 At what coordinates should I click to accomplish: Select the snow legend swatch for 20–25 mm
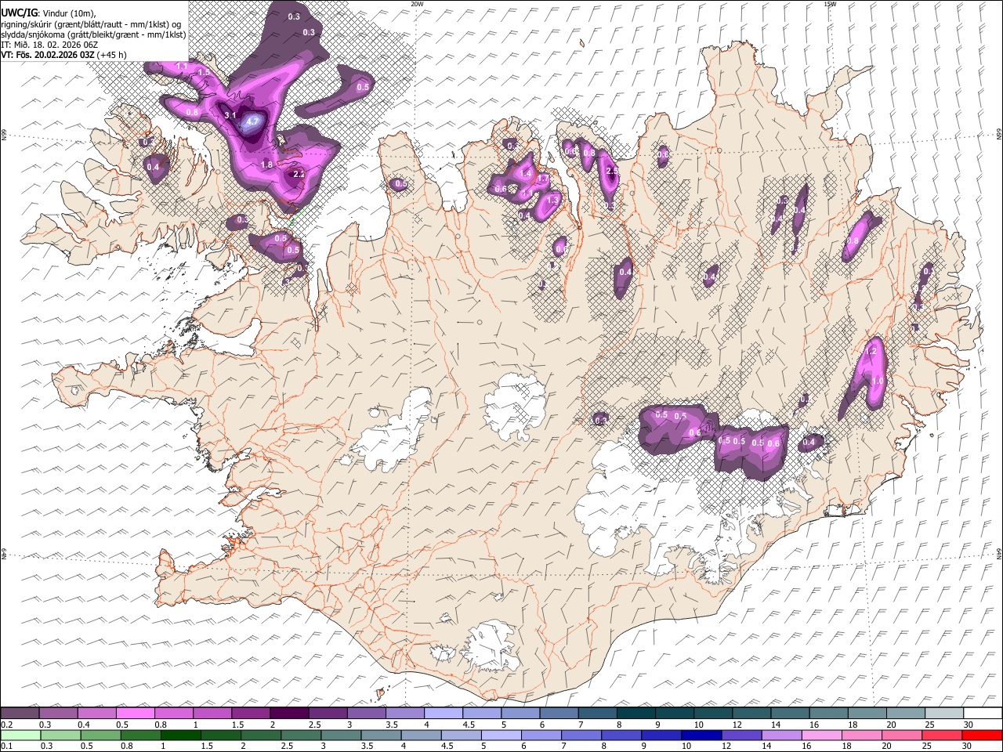click(x=906, y=714)
